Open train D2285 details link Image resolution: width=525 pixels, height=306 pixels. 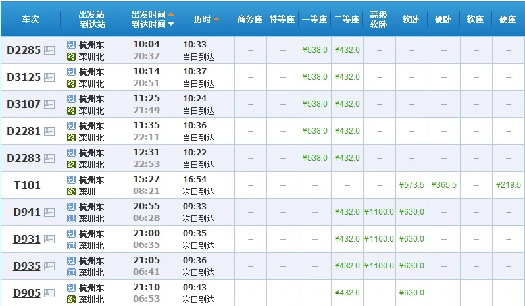[24, 50]
